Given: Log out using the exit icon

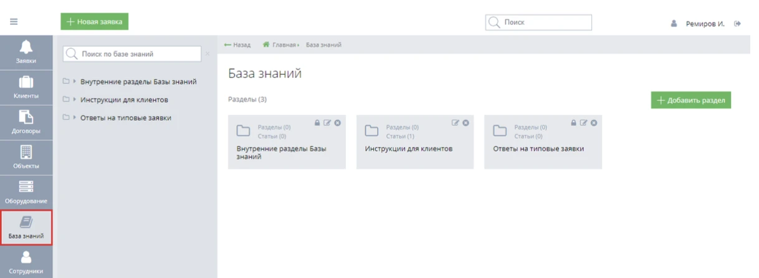Looking at the screenshot, I should pos(738,24).
